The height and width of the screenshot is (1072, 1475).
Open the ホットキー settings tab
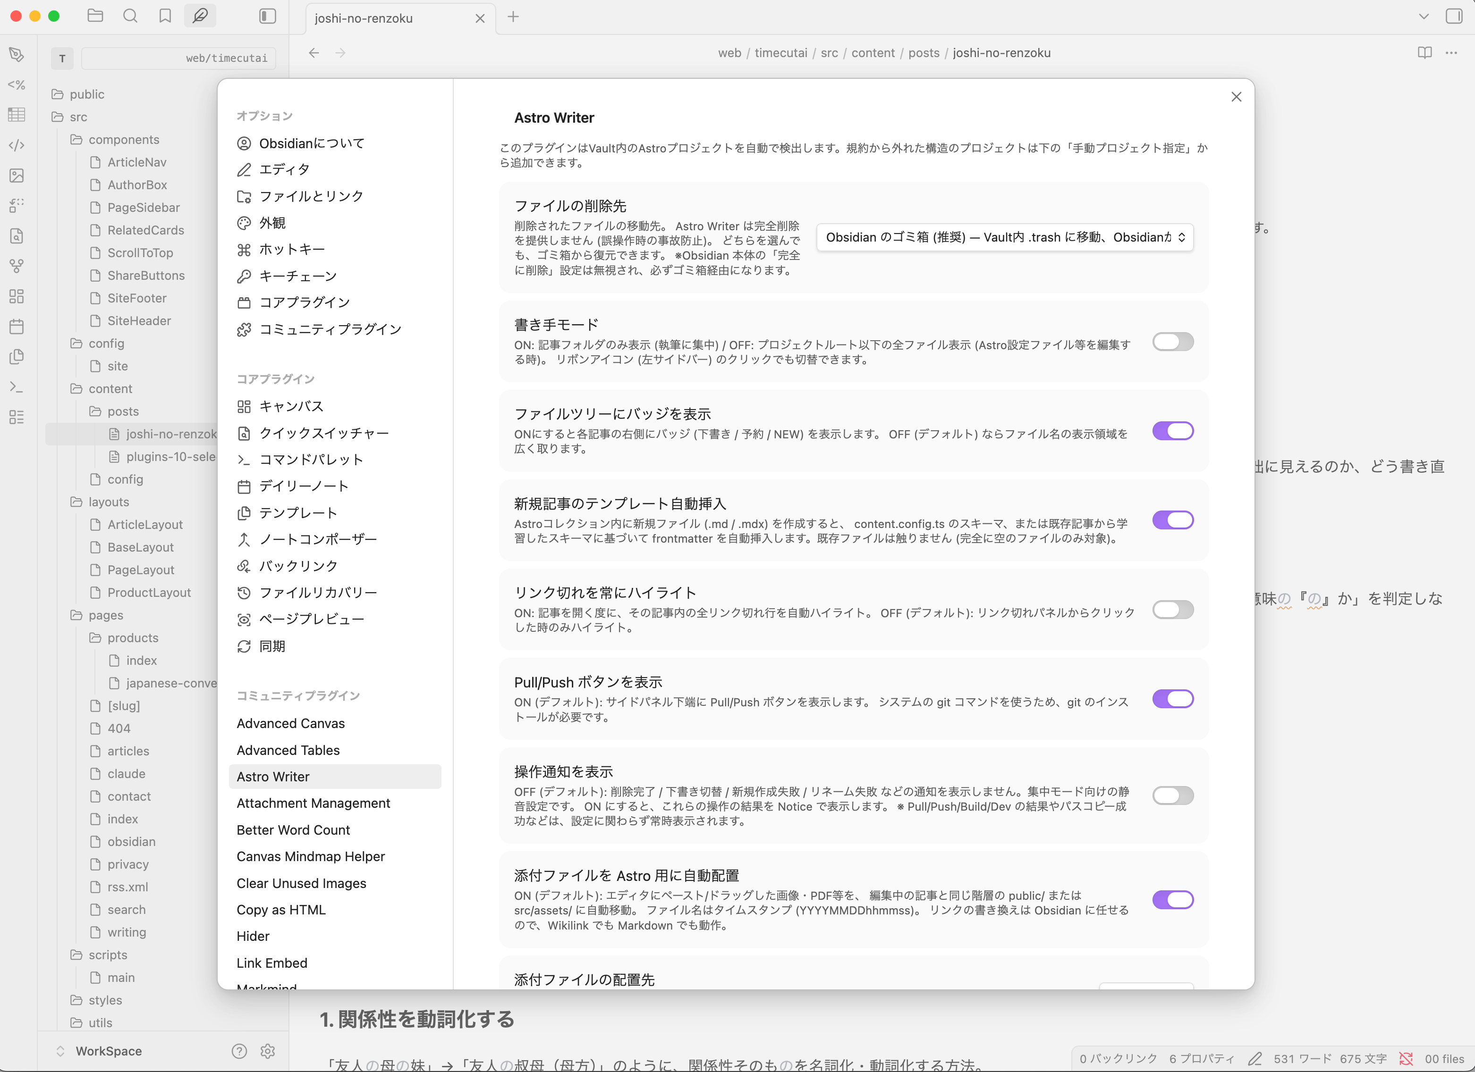pyautogui.click(x=335, y=250)
